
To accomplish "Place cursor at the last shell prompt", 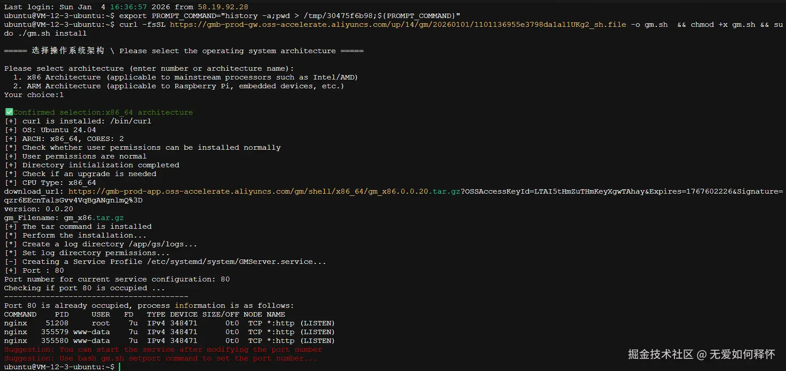I will click(119, 367).
